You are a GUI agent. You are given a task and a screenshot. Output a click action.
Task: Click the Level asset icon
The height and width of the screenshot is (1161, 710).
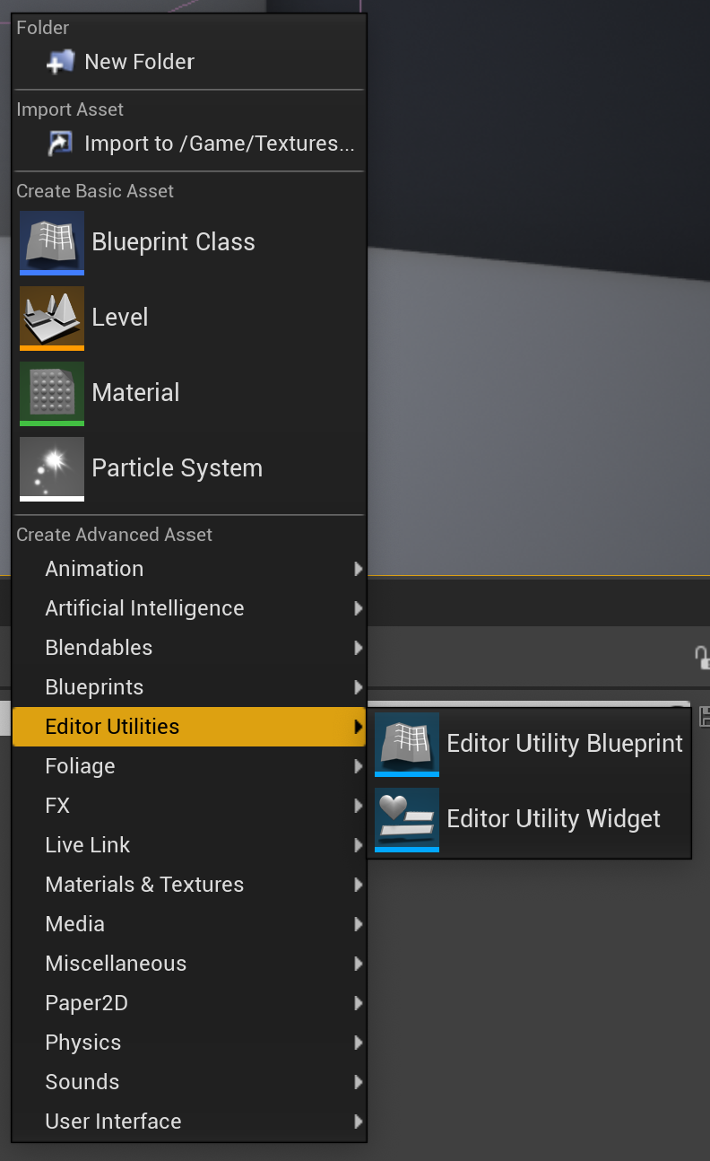[51, 318]
